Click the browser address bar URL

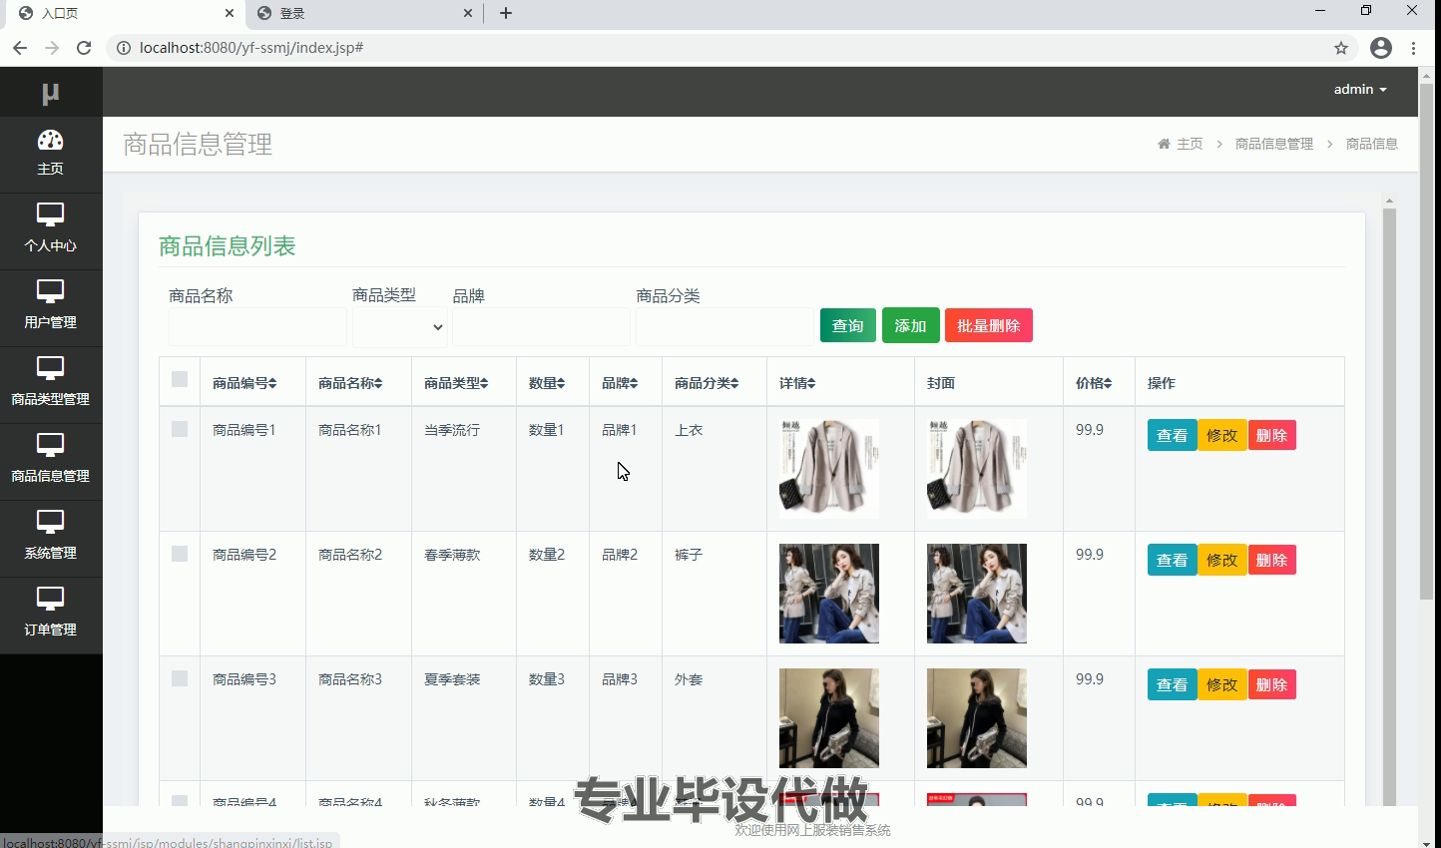click(x=251, y=48)
